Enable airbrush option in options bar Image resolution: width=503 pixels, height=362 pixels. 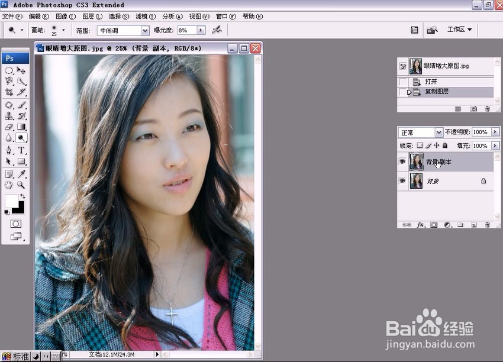click(x=217, y=30)
